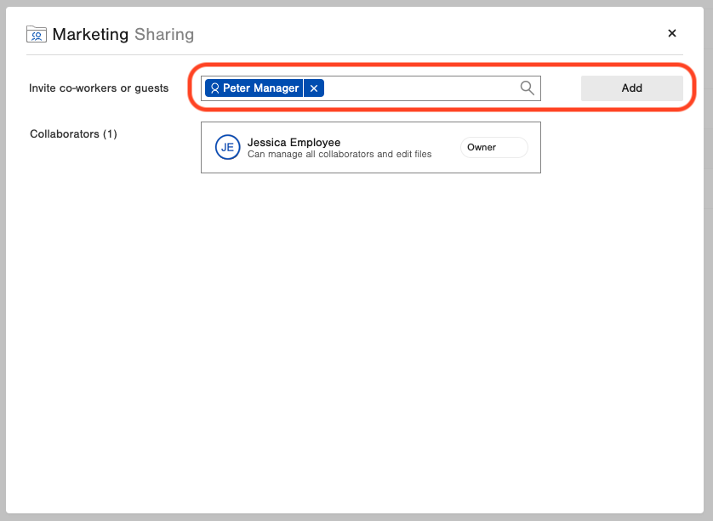
Task: Click Jessica Employee's JE avatar circle
Action: [x=227, y=147]
